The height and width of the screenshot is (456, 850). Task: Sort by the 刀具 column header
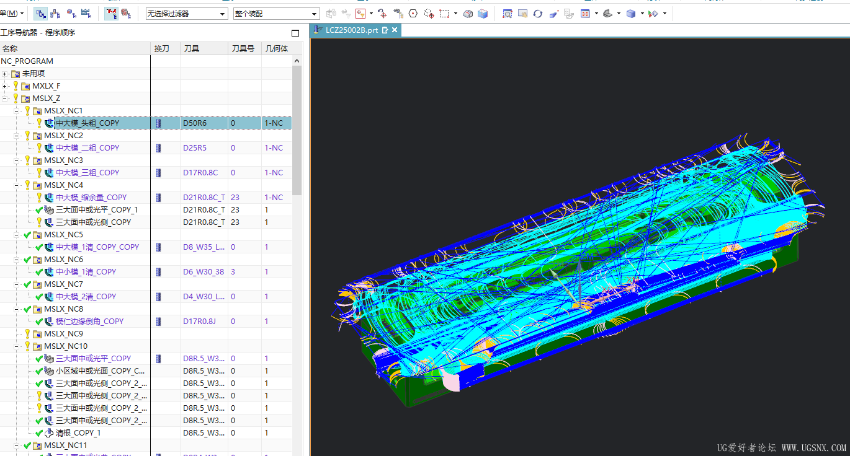point(204,48)
